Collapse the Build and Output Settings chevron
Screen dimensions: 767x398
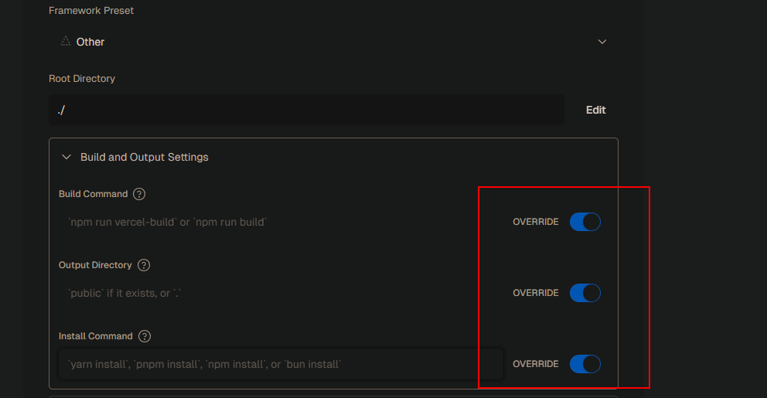(66, 157)
